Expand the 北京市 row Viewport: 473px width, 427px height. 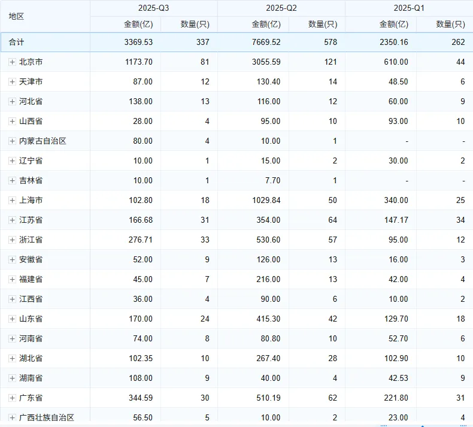[12, 62]
